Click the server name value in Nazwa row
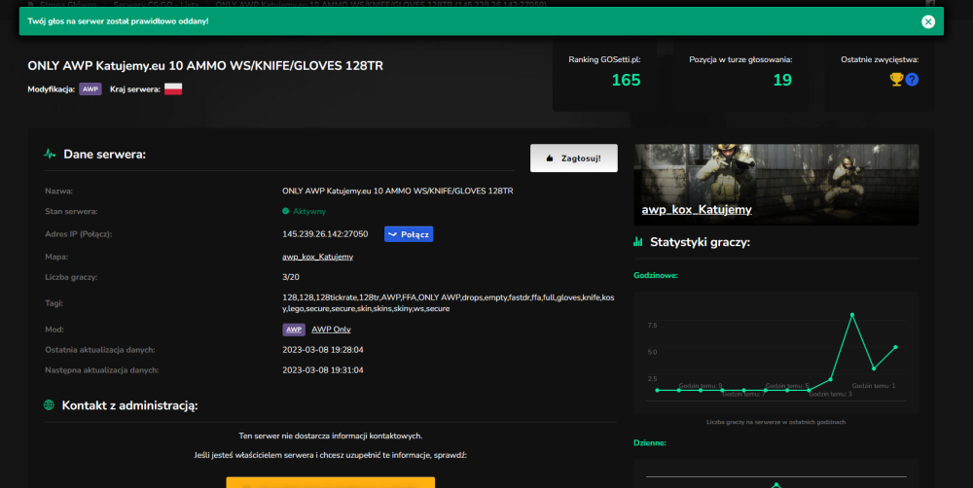Image resolution: width=973 pixels, height=488 pixels. point(398,191)
